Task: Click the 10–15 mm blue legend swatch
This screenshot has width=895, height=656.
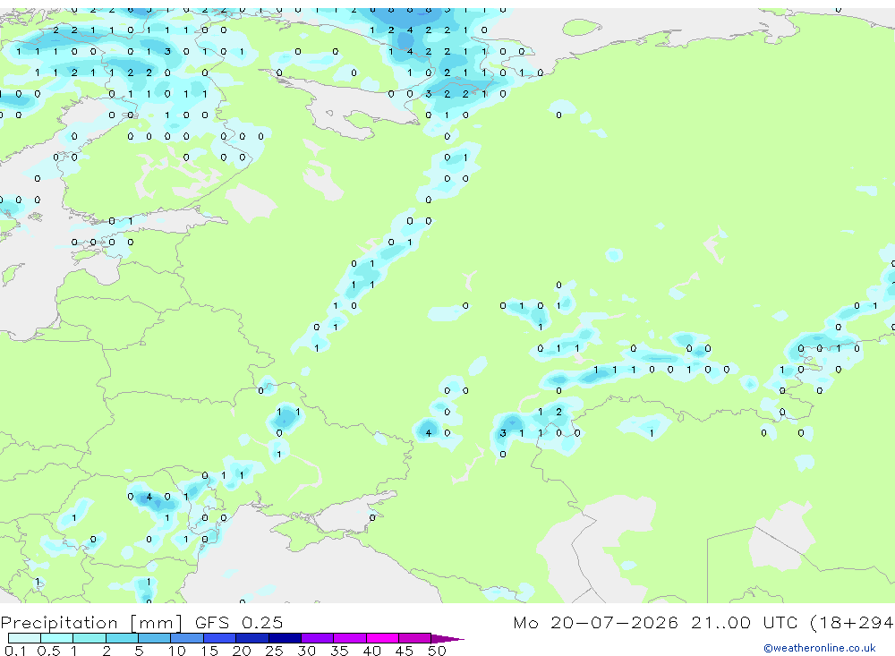Action: pos(187,638)
